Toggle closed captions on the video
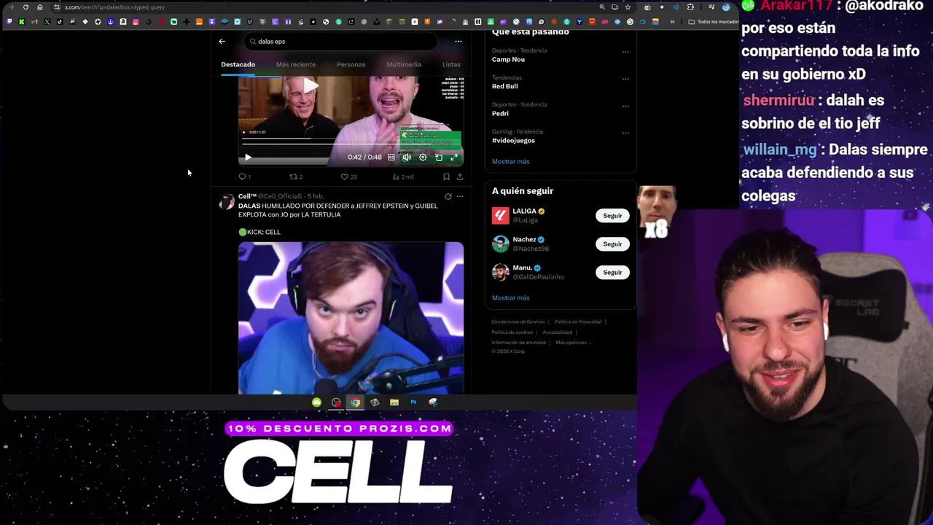Viewport: 933px width, 525px height. [391, 157]
